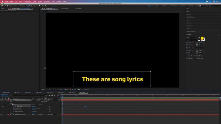Click the Mask Path keyframe in timeline

tap(85, 106)
